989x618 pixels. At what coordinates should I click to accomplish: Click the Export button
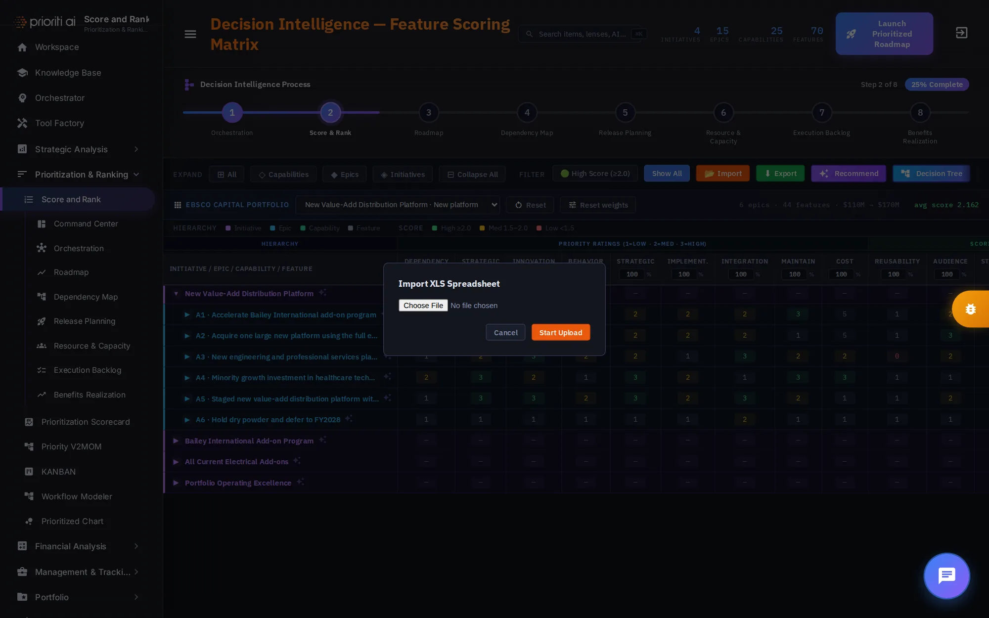tap(780, 174)
